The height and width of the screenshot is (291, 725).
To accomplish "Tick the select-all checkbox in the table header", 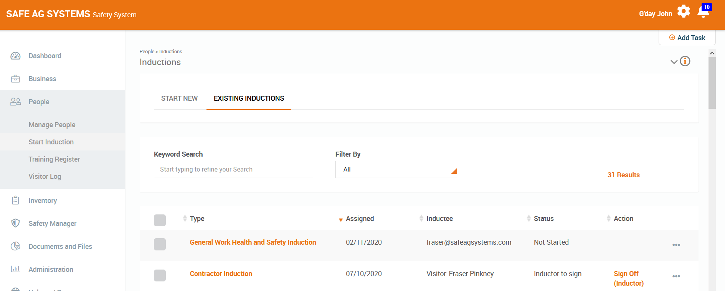I will coord(160,220).
